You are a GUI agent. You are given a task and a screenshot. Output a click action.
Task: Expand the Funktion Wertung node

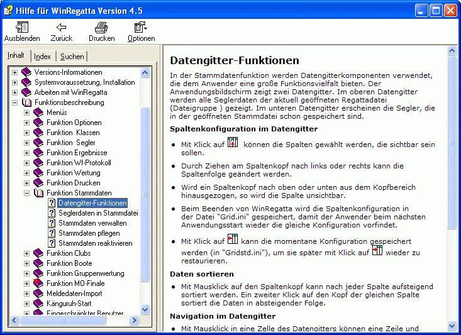tap(27, 173)
